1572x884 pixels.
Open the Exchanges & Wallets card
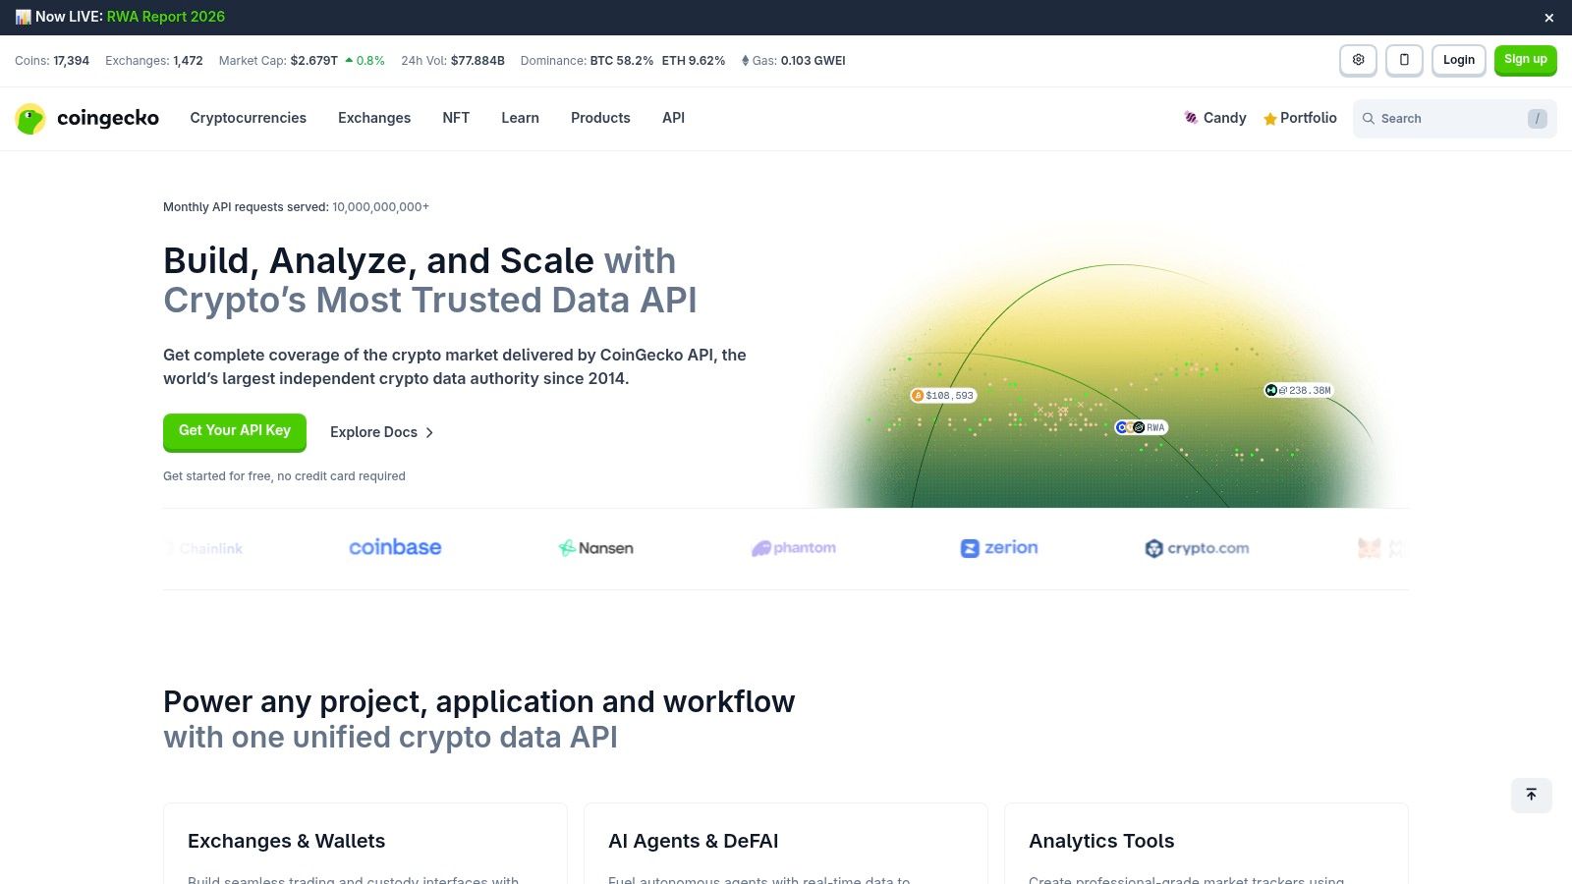365,843
